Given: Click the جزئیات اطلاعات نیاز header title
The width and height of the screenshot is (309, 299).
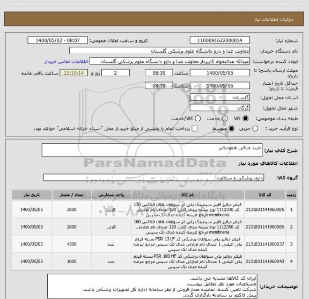Looking at the screenshot, I should [x=274, y=19].
